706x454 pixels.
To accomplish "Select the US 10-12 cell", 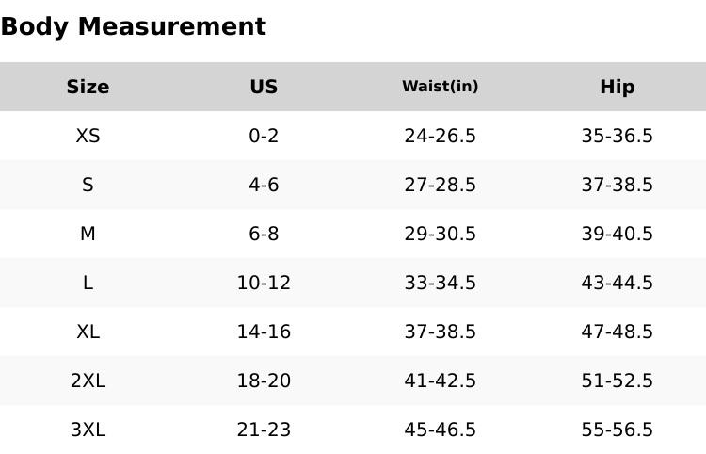I will (264, 283).
